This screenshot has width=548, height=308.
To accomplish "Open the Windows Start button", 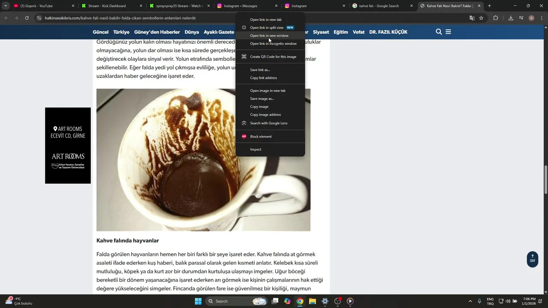I will tap(198, 301).
